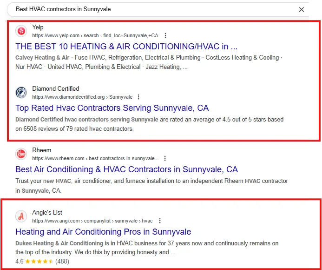Click the 4.6 star rating row

click(x=42, y=262)
